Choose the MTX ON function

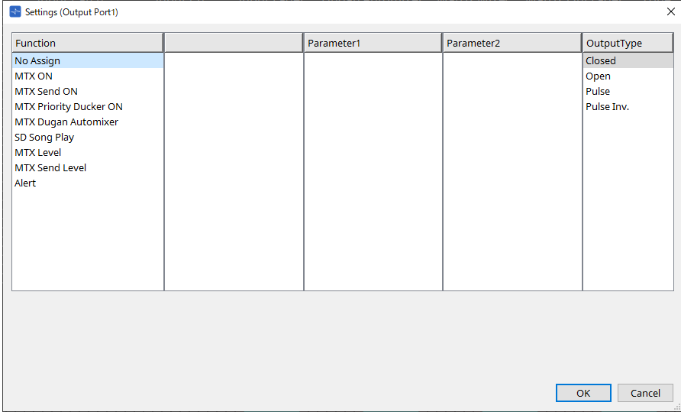88,76
